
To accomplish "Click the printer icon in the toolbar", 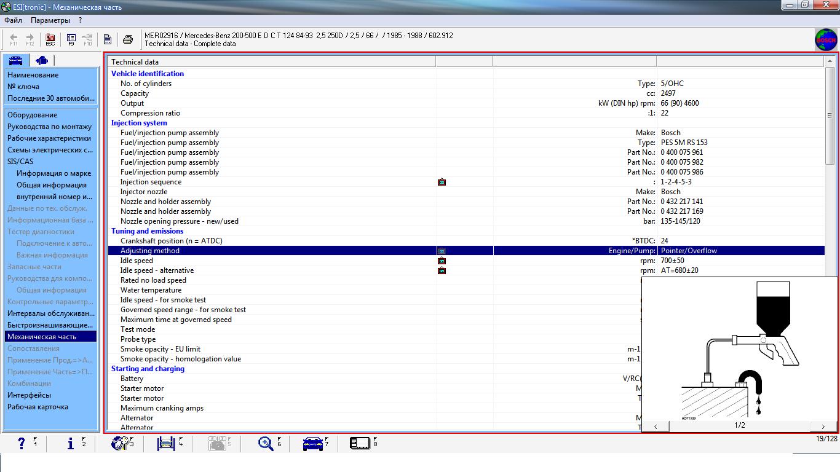I will tap(128, 40).
